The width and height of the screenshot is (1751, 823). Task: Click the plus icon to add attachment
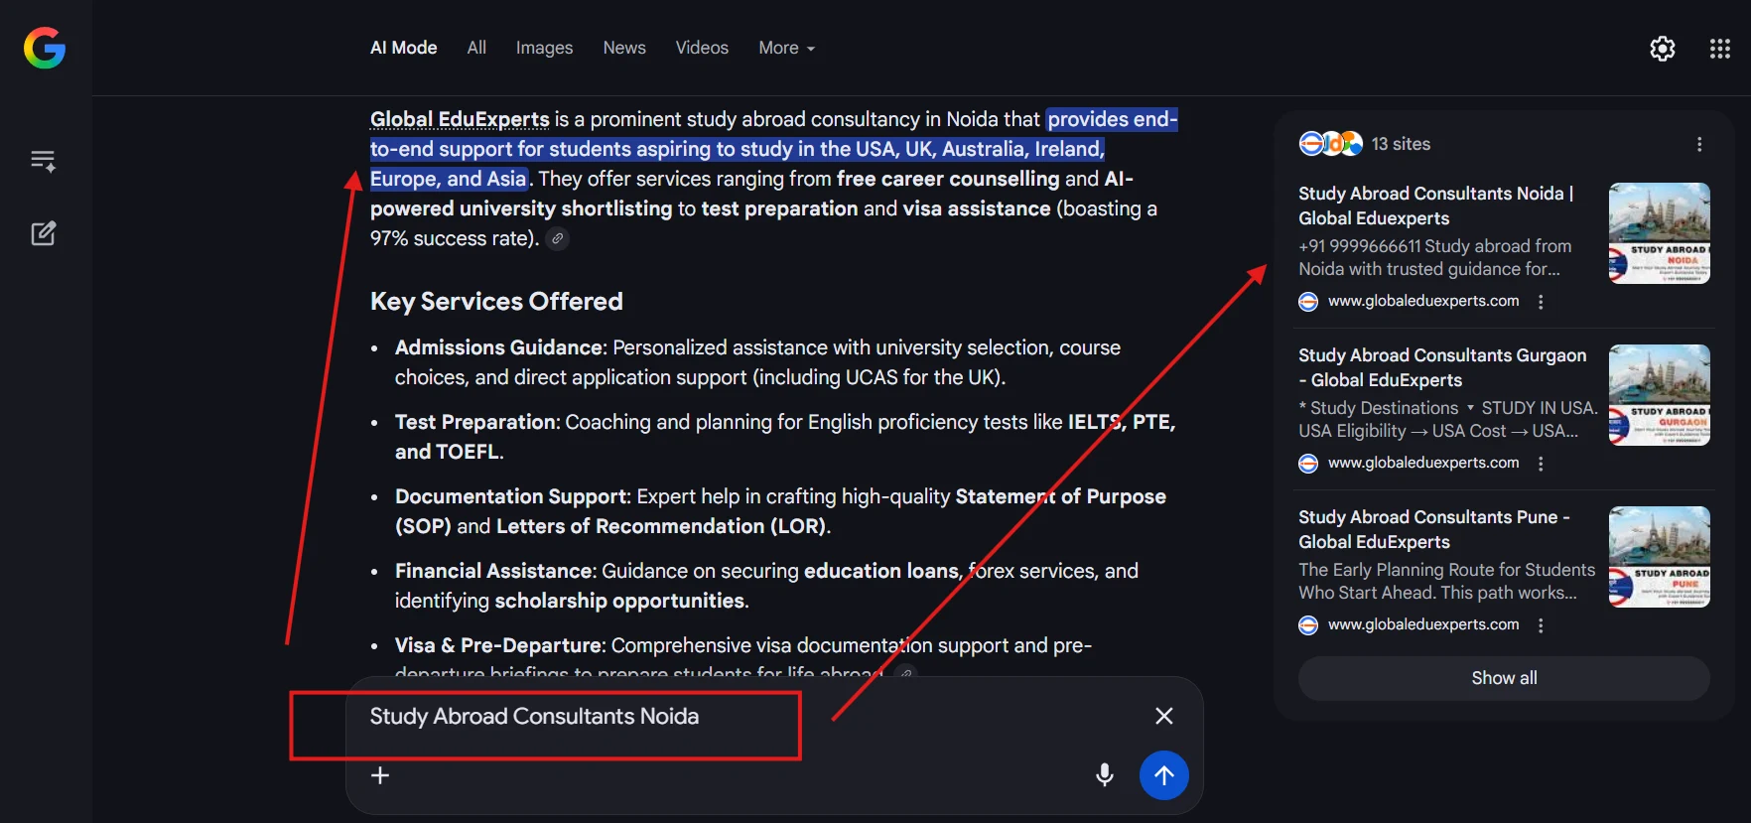point(380,775)
